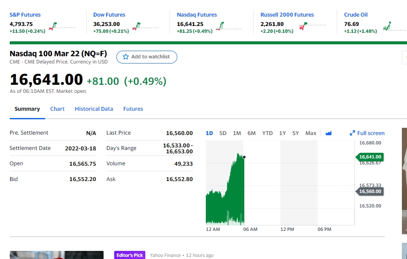Click the Nasdaq Futures mini sparkline chart
Viewport: 407px width, 259px height.
click(x=229, y=26)
